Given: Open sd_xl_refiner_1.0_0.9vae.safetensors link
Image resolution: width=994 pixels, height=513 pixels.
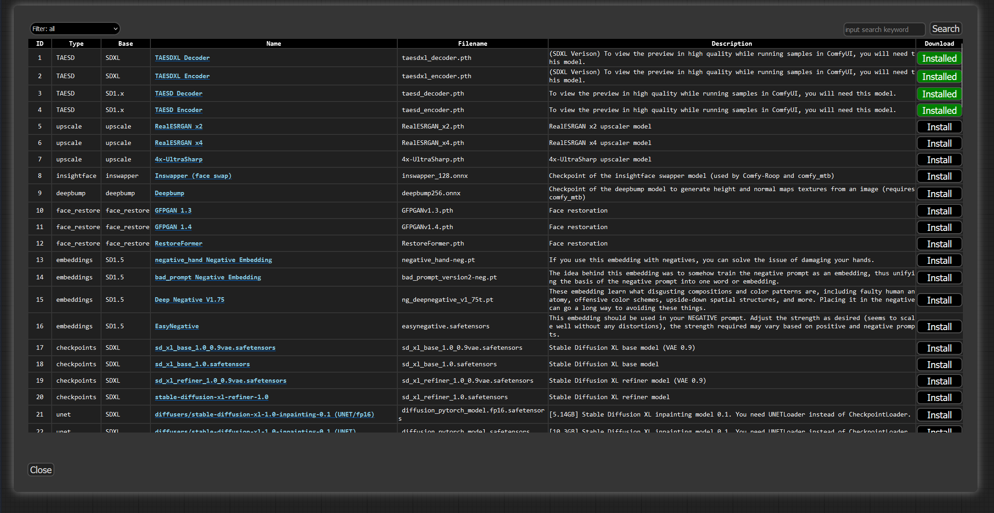Looking at the screenshot, I should (x=220, y=380).
